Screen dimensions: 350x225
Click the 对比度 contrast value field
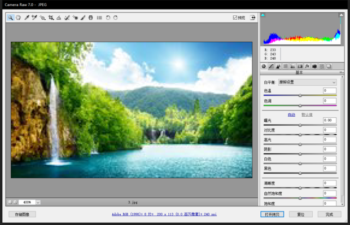click(330, 130)
